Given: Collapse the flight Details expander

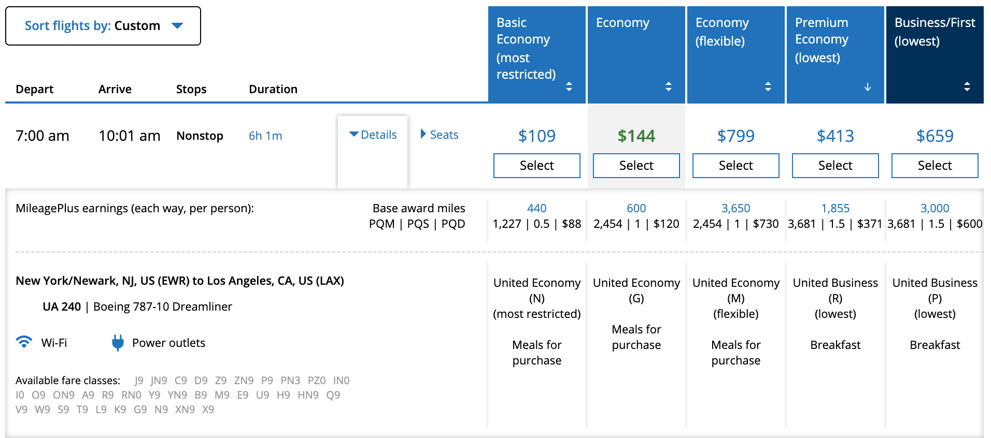Looking at the screenshot, I should click(373, 135).
